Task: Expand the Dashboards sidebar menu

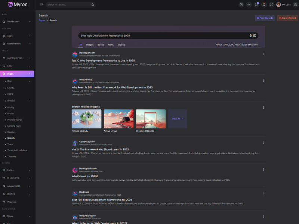Action: pyautogui.click(x=17, y=22)
